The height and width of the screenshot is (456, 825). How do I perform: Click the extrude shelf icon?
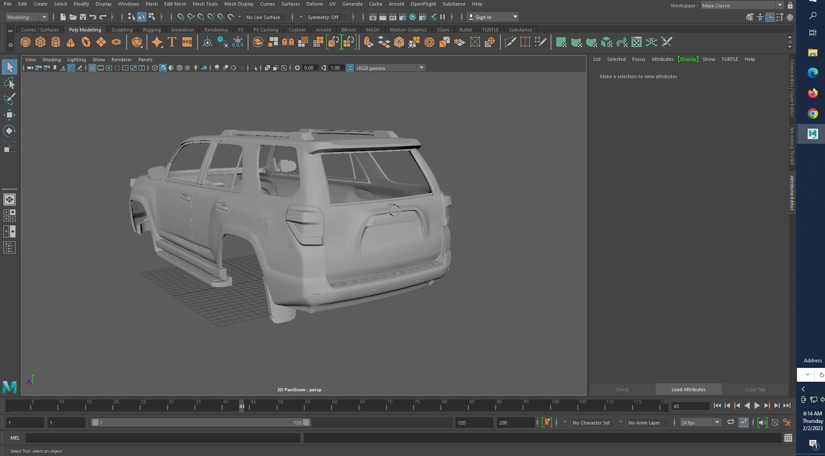[369, 42]
